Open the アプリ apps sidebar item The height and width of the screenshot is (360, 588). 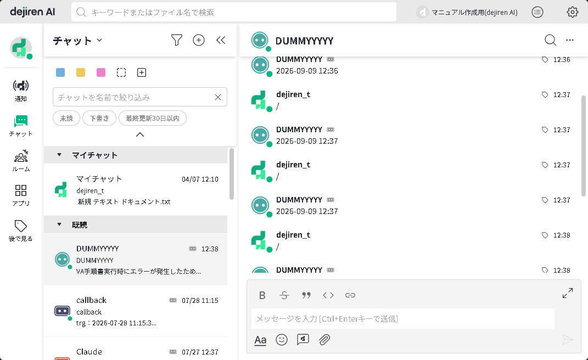pyautogui.click(x=21, y=195)
